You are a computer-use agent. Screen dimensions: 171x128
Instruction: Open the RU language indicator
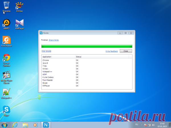(137, 125)
